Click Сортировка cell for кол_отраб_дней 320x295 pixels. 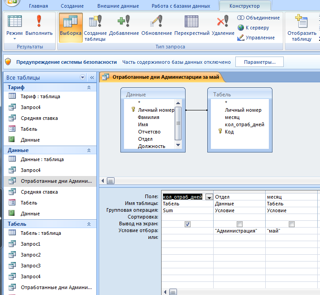coord(187,217)
